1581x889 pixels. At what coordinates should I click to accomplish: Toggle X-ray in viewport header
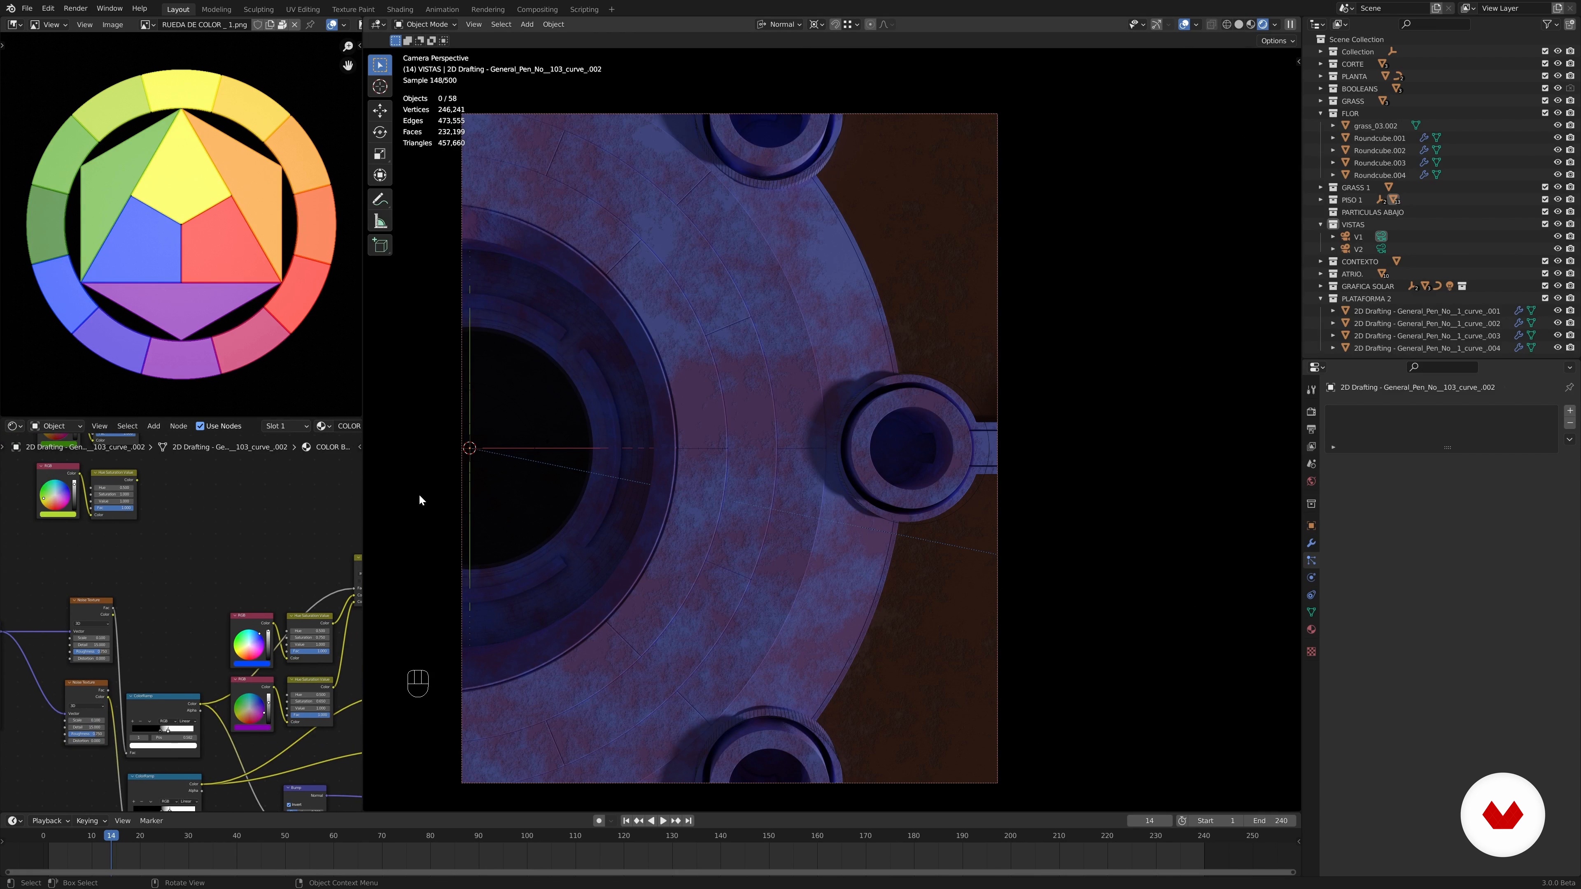(x=1212, y=25)
